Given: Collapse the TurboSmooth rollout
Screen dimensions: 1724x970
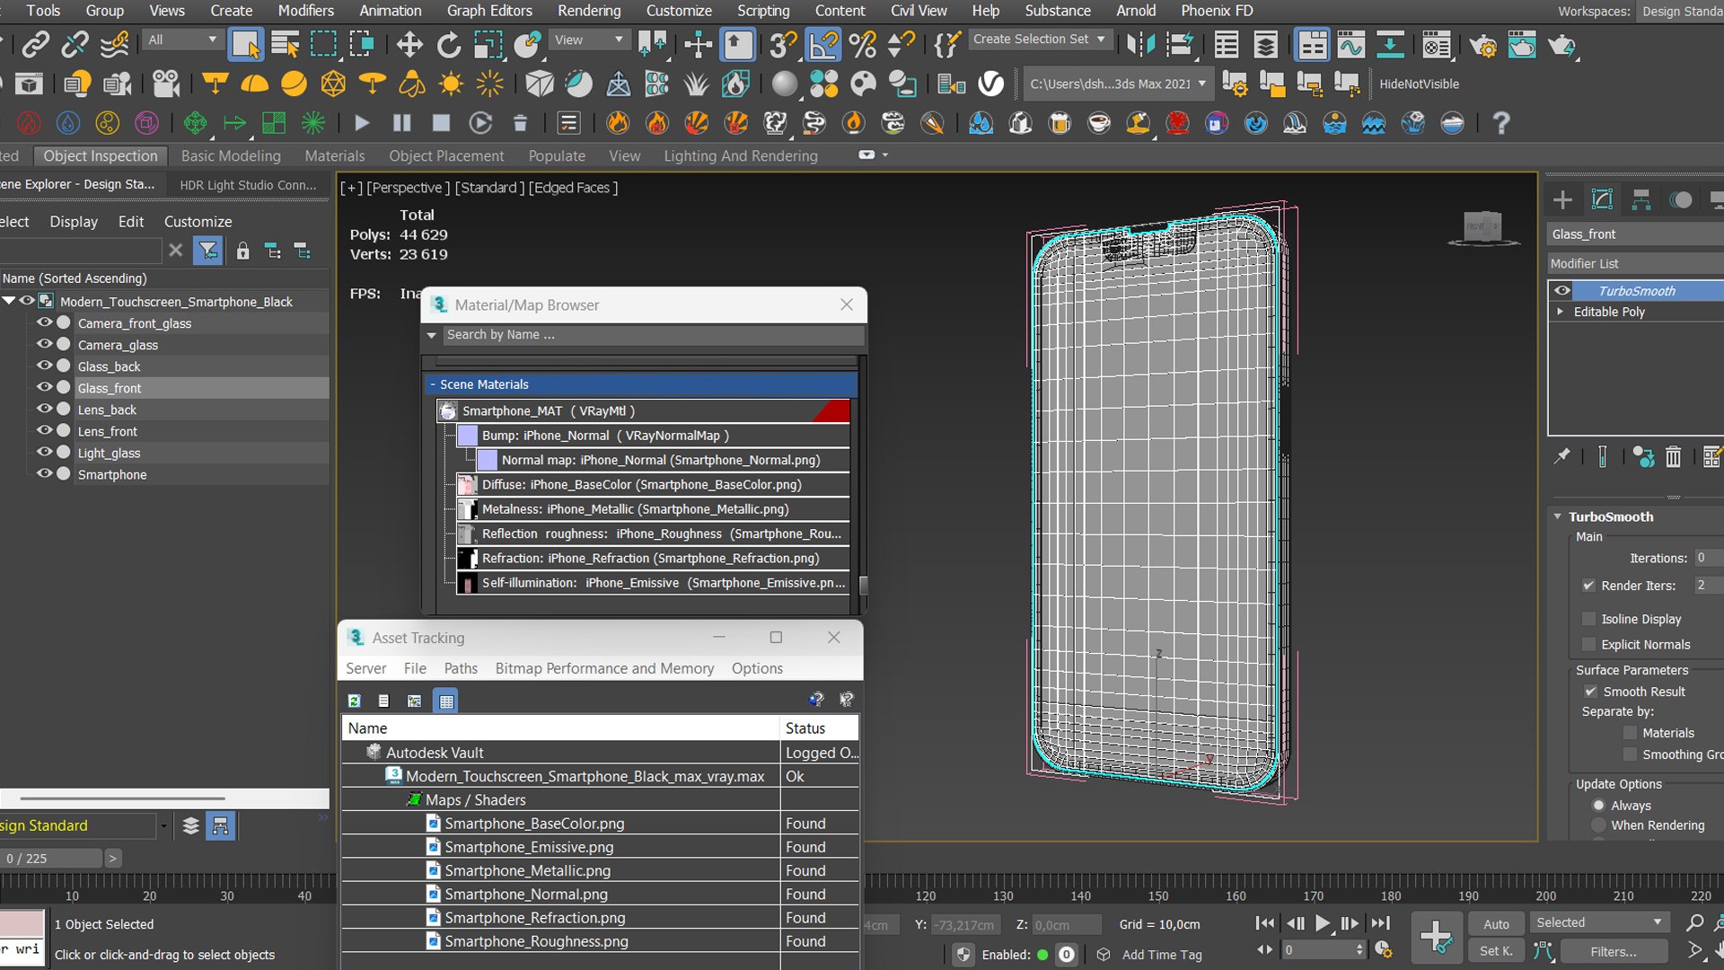Looking at the screenshot, I should pos(1558,516).
